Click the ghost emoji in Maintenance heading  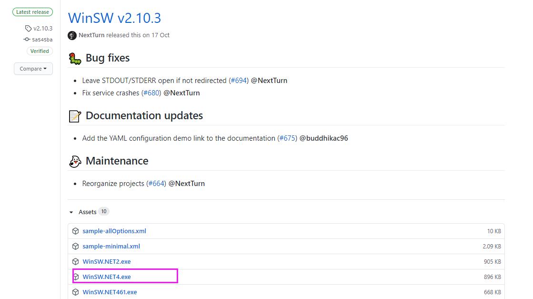pyautogui.click(x=75, y=162)
